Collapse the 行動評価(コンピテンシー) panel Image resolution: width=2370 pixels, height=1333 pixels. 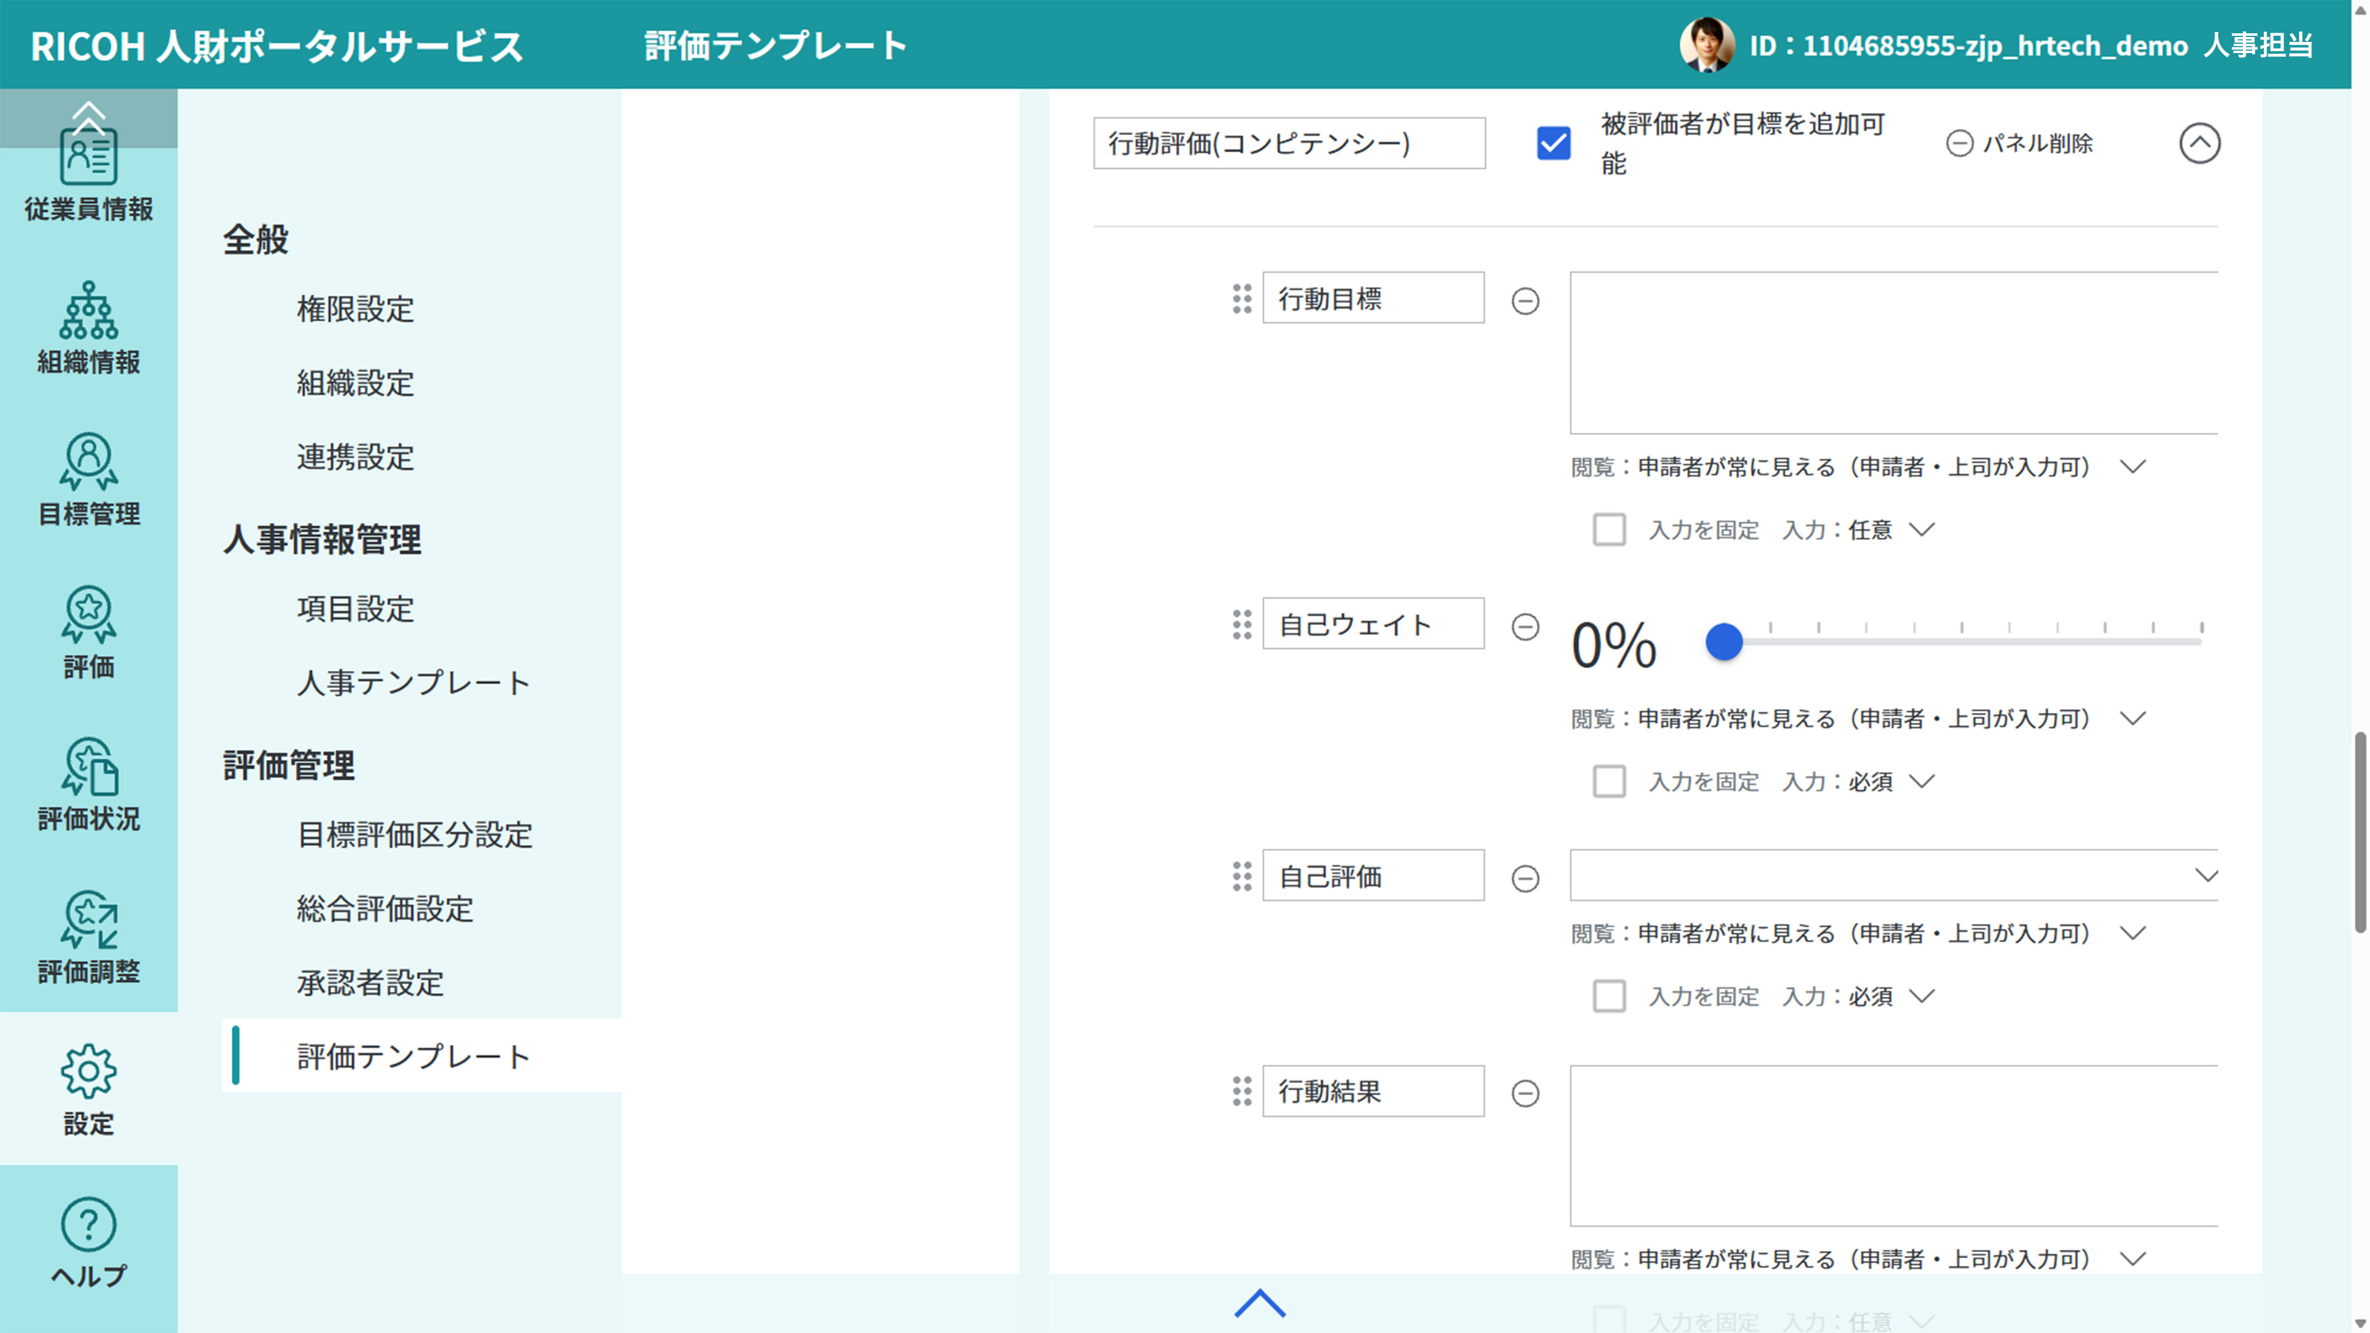click(2199, 144)
